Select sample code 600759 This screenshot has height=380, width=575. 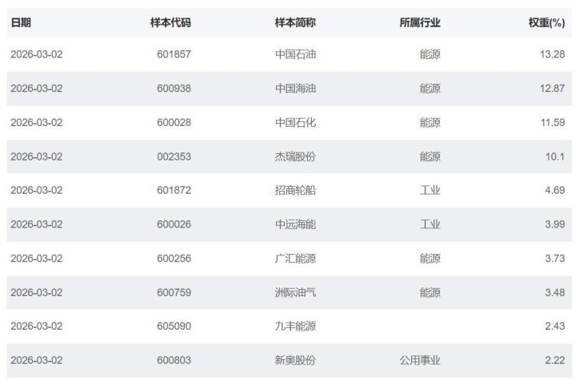coord(174,292)
